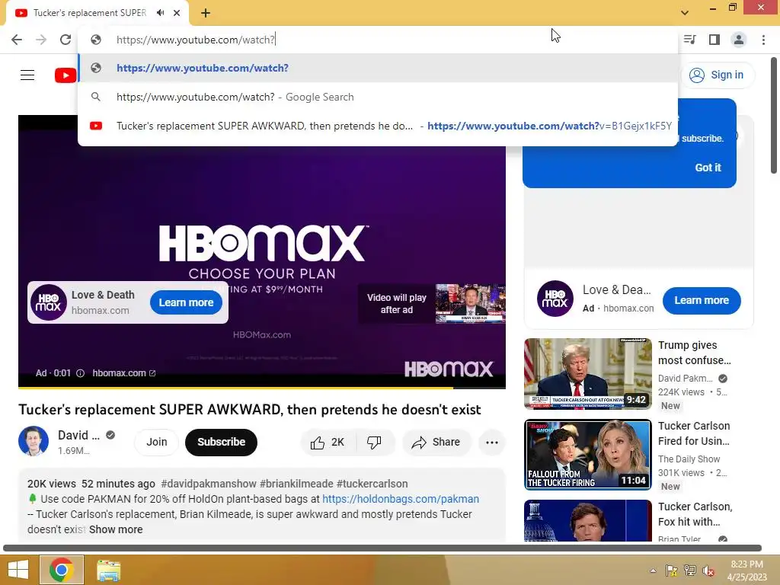
Task: Open tab search chevron in title bar
Action: click(x=685, y=13)
